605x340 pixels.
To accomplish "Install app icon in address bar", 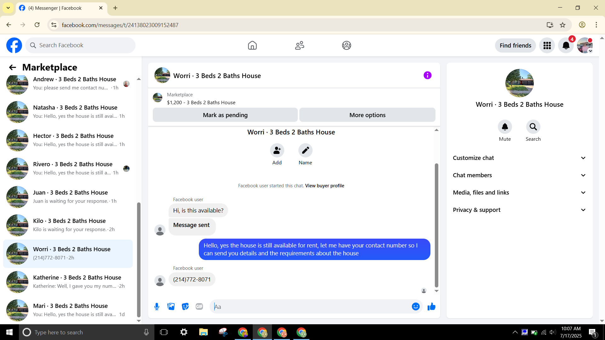I will click(550, 25).
